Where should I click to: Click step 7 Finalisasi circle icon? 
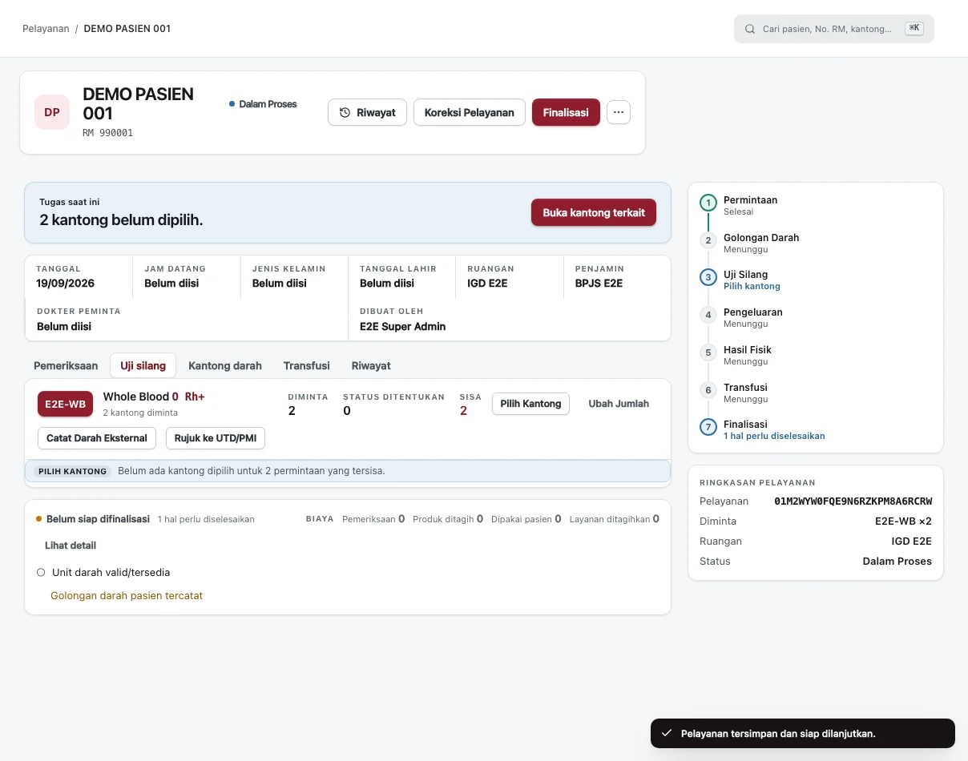click(x=708, y=428)
